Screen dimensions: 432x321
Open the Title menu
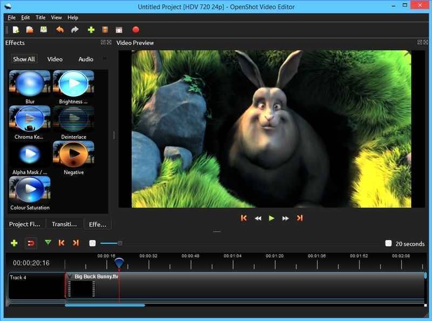pyautogui.click(x=40, y=17)
